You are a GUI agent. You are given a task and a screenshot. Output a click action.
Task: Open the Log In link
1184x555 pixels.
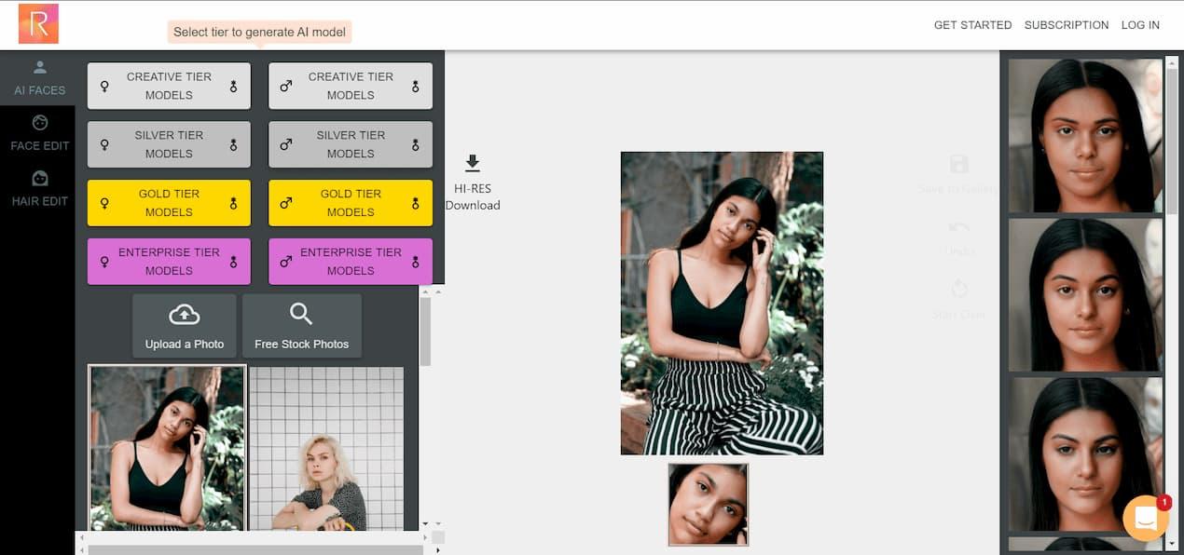point(1140,25)
